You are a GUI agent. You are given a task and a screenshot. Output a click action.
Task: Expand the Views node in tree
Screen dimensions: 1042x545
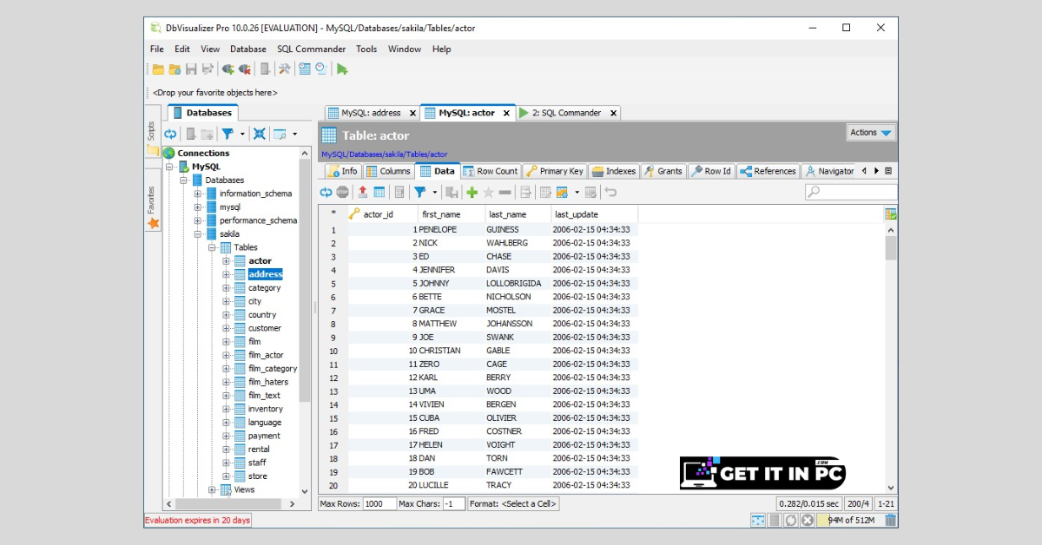pyautogui.click(x=212, y=489)
